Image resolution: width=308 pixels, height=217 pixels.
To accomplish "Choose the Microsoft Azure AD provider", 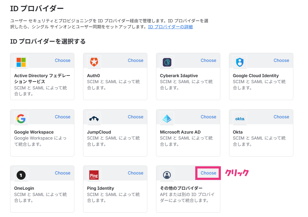I will pos(208,117).
